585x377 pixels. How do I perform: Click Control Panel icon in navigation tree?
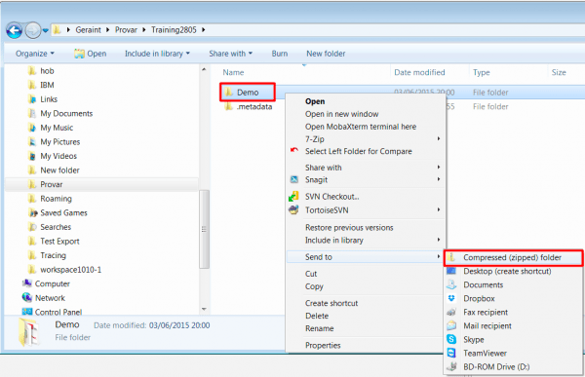pos(27,312)
